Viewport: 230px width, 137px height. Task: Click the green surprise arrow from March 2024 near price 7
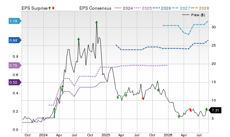pos(54,113)
